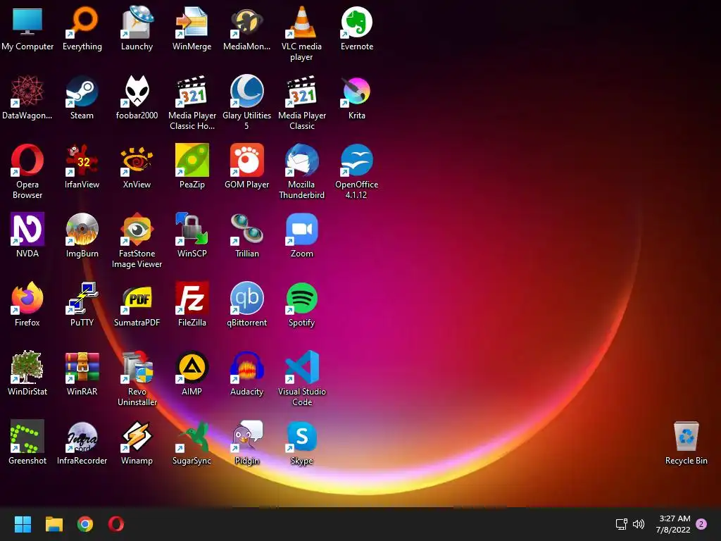Click the MediaMonkey desktop icon

pos(247,22)
